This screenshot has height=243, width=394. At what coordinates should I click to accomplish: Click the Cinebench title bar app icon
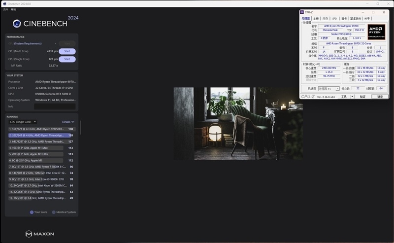click(x=4, y=3)
